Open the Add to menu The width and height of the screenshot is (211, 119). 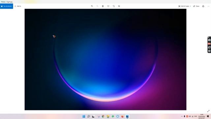click(x=18, y=6)
